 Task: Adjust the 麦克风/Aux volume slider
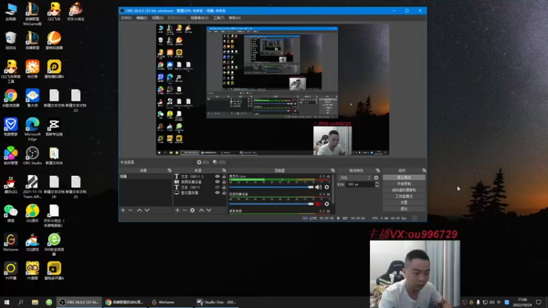[271, 187]
